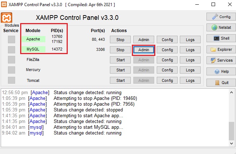Click Apache PID 13760
The width and height of the screenshot is (236, 154).
(57, 36)
